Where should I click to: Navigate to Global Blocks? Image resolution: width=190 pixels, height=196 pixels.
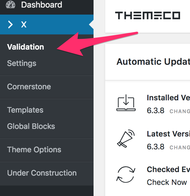click(31, 126)
